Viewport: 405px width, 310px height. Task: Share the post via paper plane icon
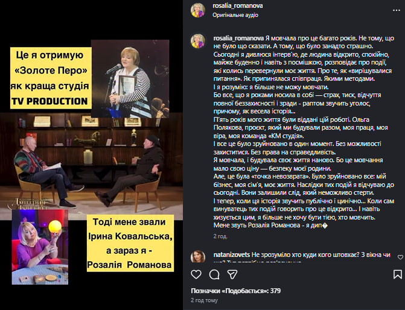(x=232, y=274)
